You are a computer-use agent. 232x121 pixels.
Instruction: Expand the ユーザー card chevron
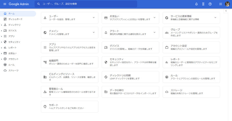tap(94, 18)
